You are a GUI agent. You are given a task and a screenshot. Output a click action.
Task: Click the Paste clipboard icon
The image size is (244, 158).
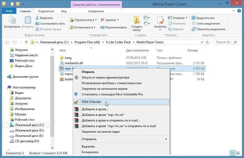(28, 20)
